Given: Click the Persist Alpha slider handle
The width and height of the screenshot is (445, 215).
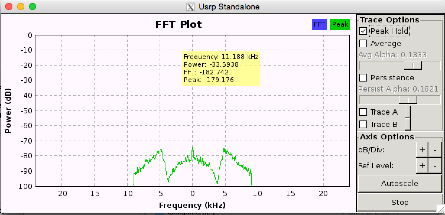Looking at the screenshot, I should coord(408,100).
